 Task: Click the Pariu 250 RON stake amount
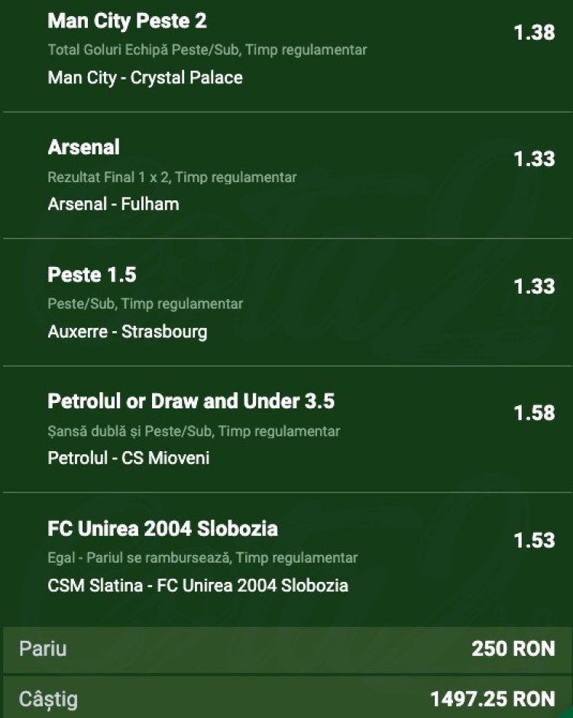513,649
